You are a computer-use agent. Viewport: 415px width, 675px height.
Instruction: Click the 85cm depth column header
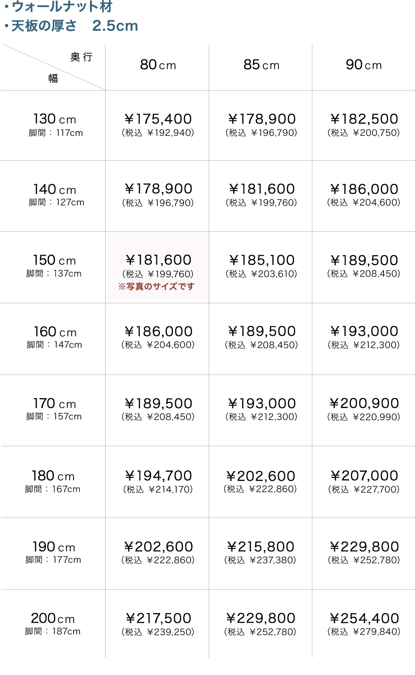click(x=261, y=65)
